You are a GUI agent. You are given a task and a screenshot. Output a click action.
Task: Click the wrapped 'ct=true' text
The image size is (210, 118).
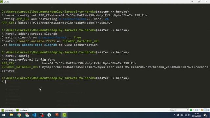point(8,71)
